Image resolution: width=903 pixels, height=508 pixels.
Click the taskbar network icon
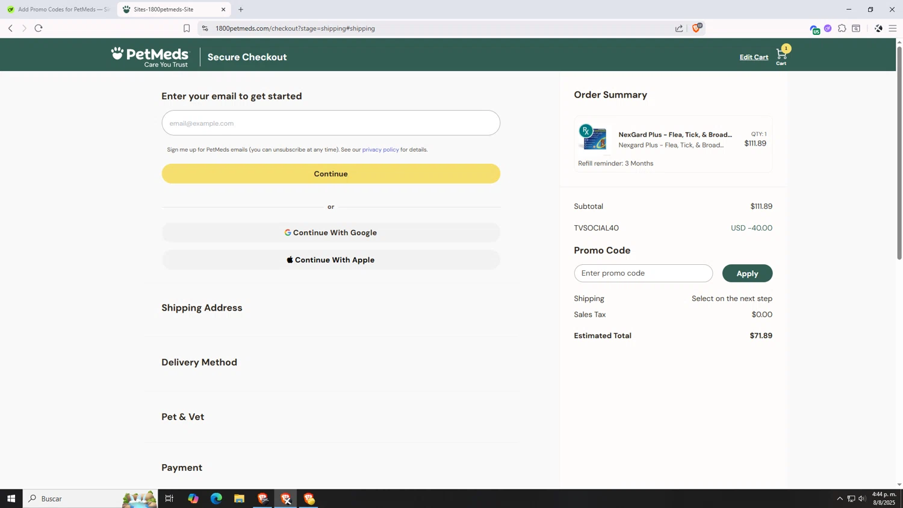[x=851, y=498]
